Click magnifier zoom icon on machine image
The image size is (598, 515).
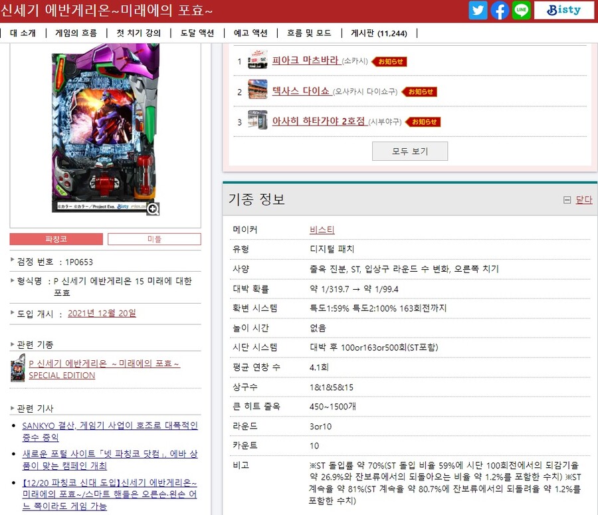153,209
